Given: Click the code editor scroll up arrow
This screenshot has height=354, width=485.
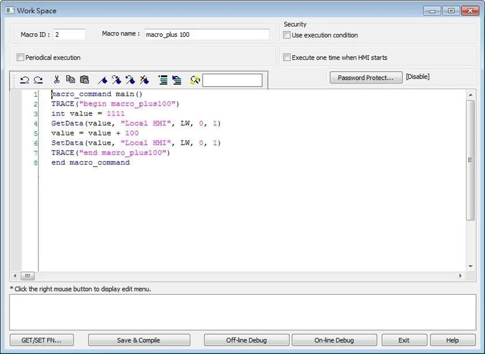Looking at the screenshot, I should 470,95.
